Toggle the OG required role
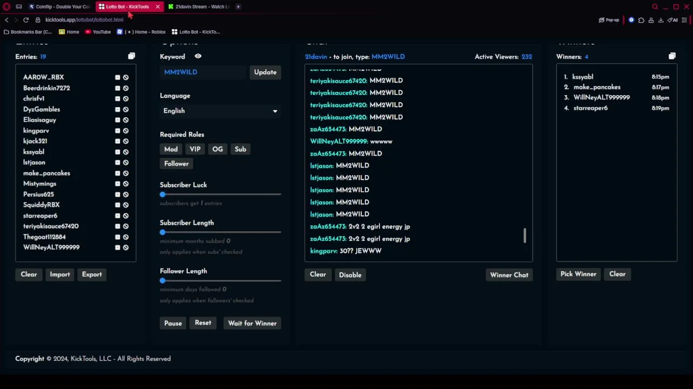Screen dimensions: 693x389 (x=218, y=149)
